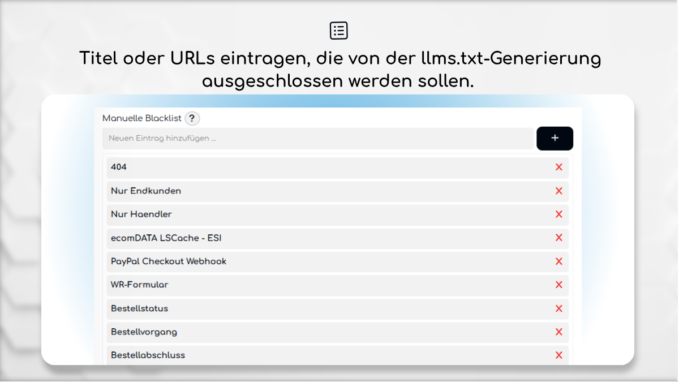Open the Manuelle Blacklist help tooltip
The width and height of the screenshot is (679, 382).
coord(192,119)
